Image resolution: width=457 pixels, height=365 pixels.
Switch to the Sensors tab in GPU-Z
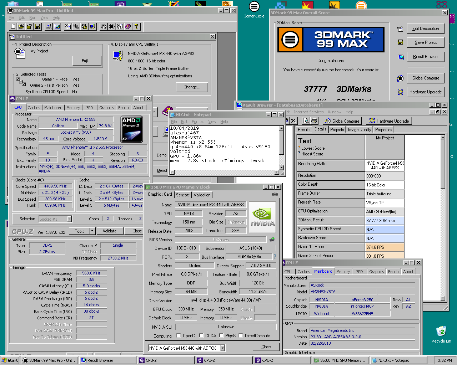point(183,195)
